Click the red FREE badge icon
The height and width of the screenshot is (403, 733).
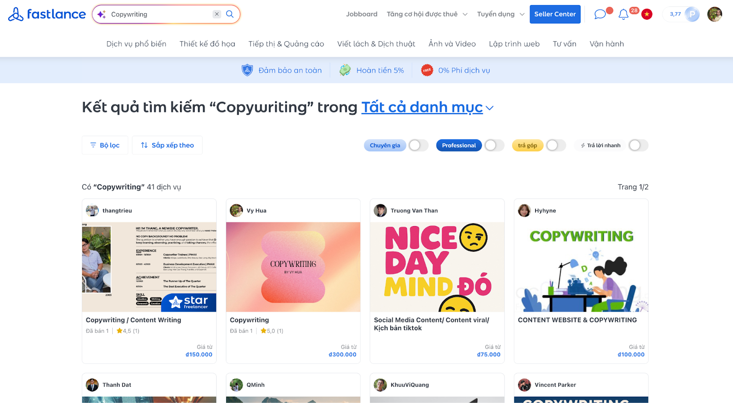427,70
